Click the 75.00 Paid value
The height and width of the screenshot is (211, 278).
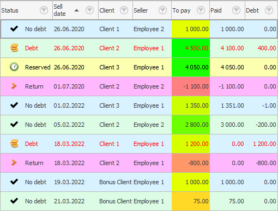[x=236, y=201]
